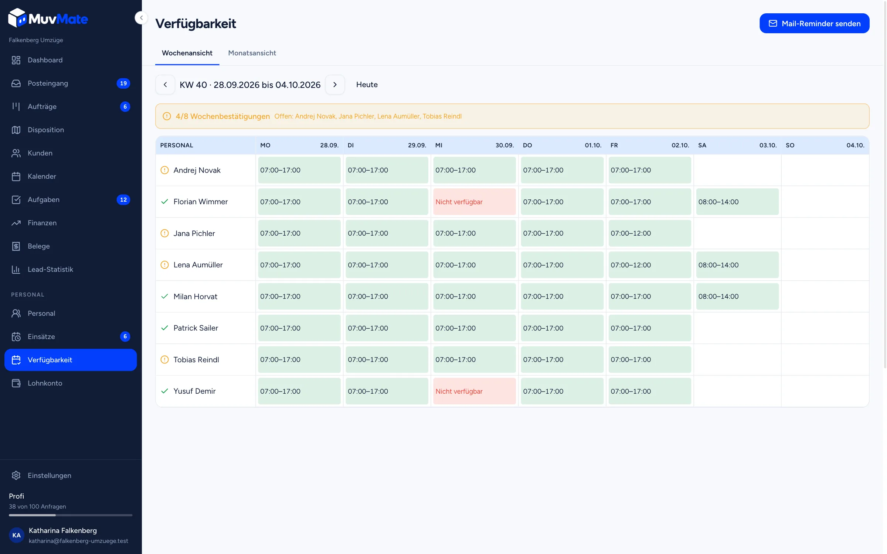887x554 pixels.
Task: Open the Posteingang inbox icon
Action: coord(16,83)
